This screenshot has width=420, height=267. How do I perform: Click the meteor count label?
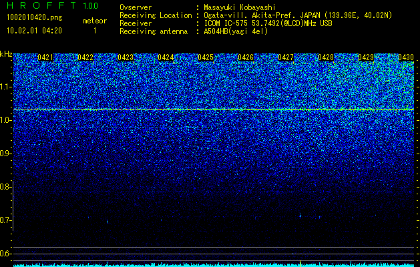tap(95, 21)
